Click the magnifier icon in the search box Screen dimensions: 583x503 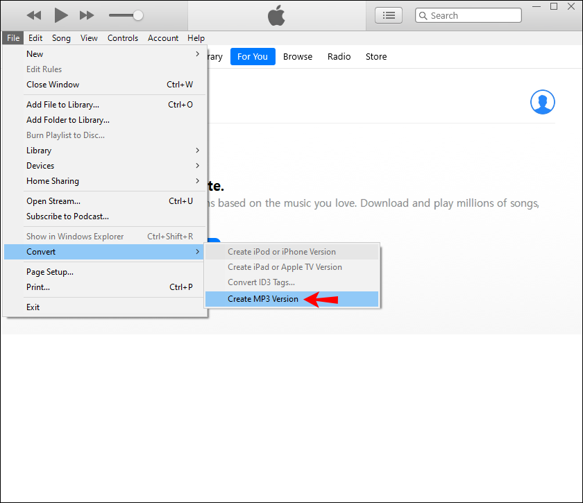click(423, 16)
